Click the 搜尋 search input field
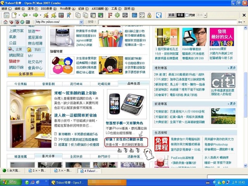 tap(168, 22)
